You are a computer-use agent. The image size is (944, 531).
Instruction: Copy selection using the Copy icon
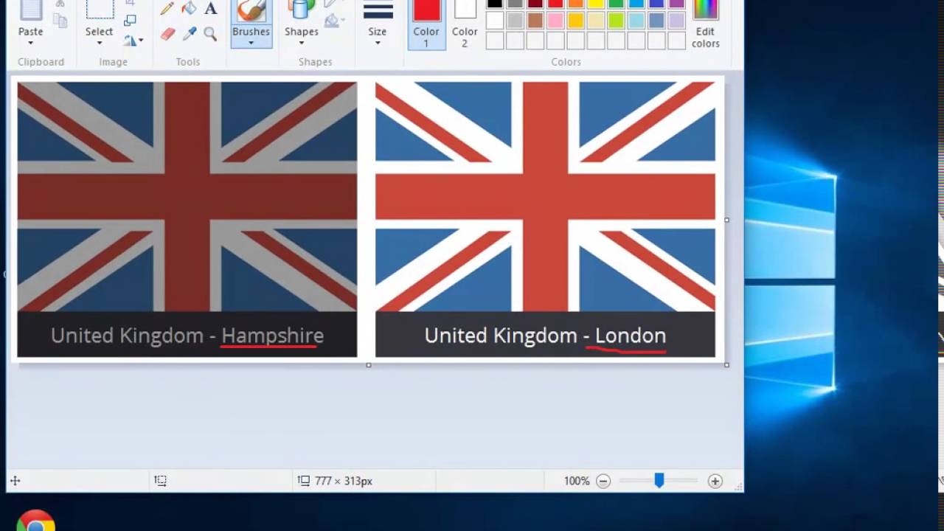(x=61, y=19)
